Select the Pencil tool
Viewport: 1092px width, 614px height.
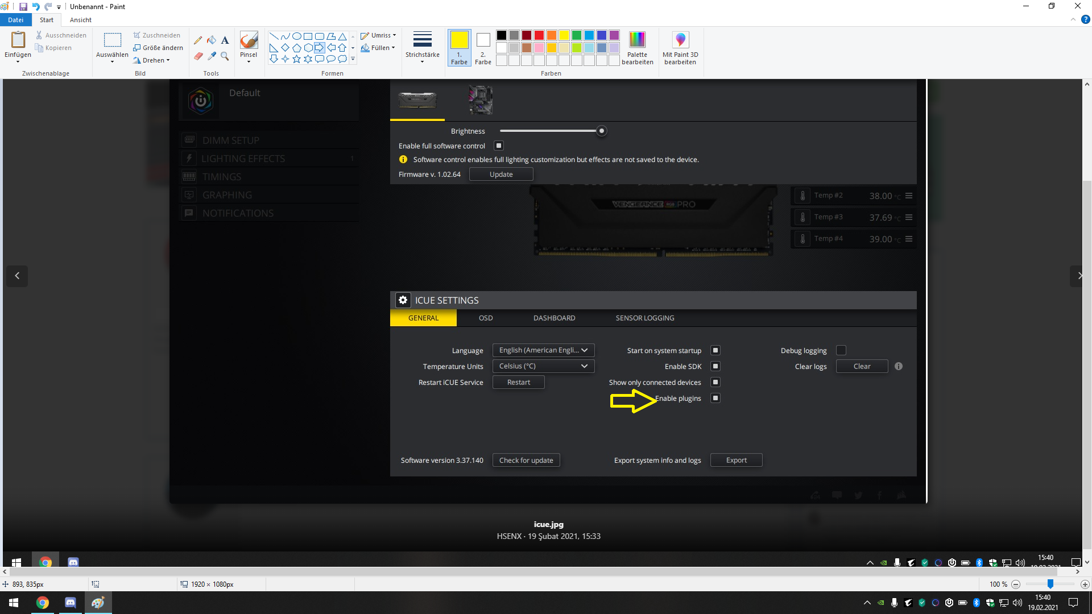[x=198, y=40]
